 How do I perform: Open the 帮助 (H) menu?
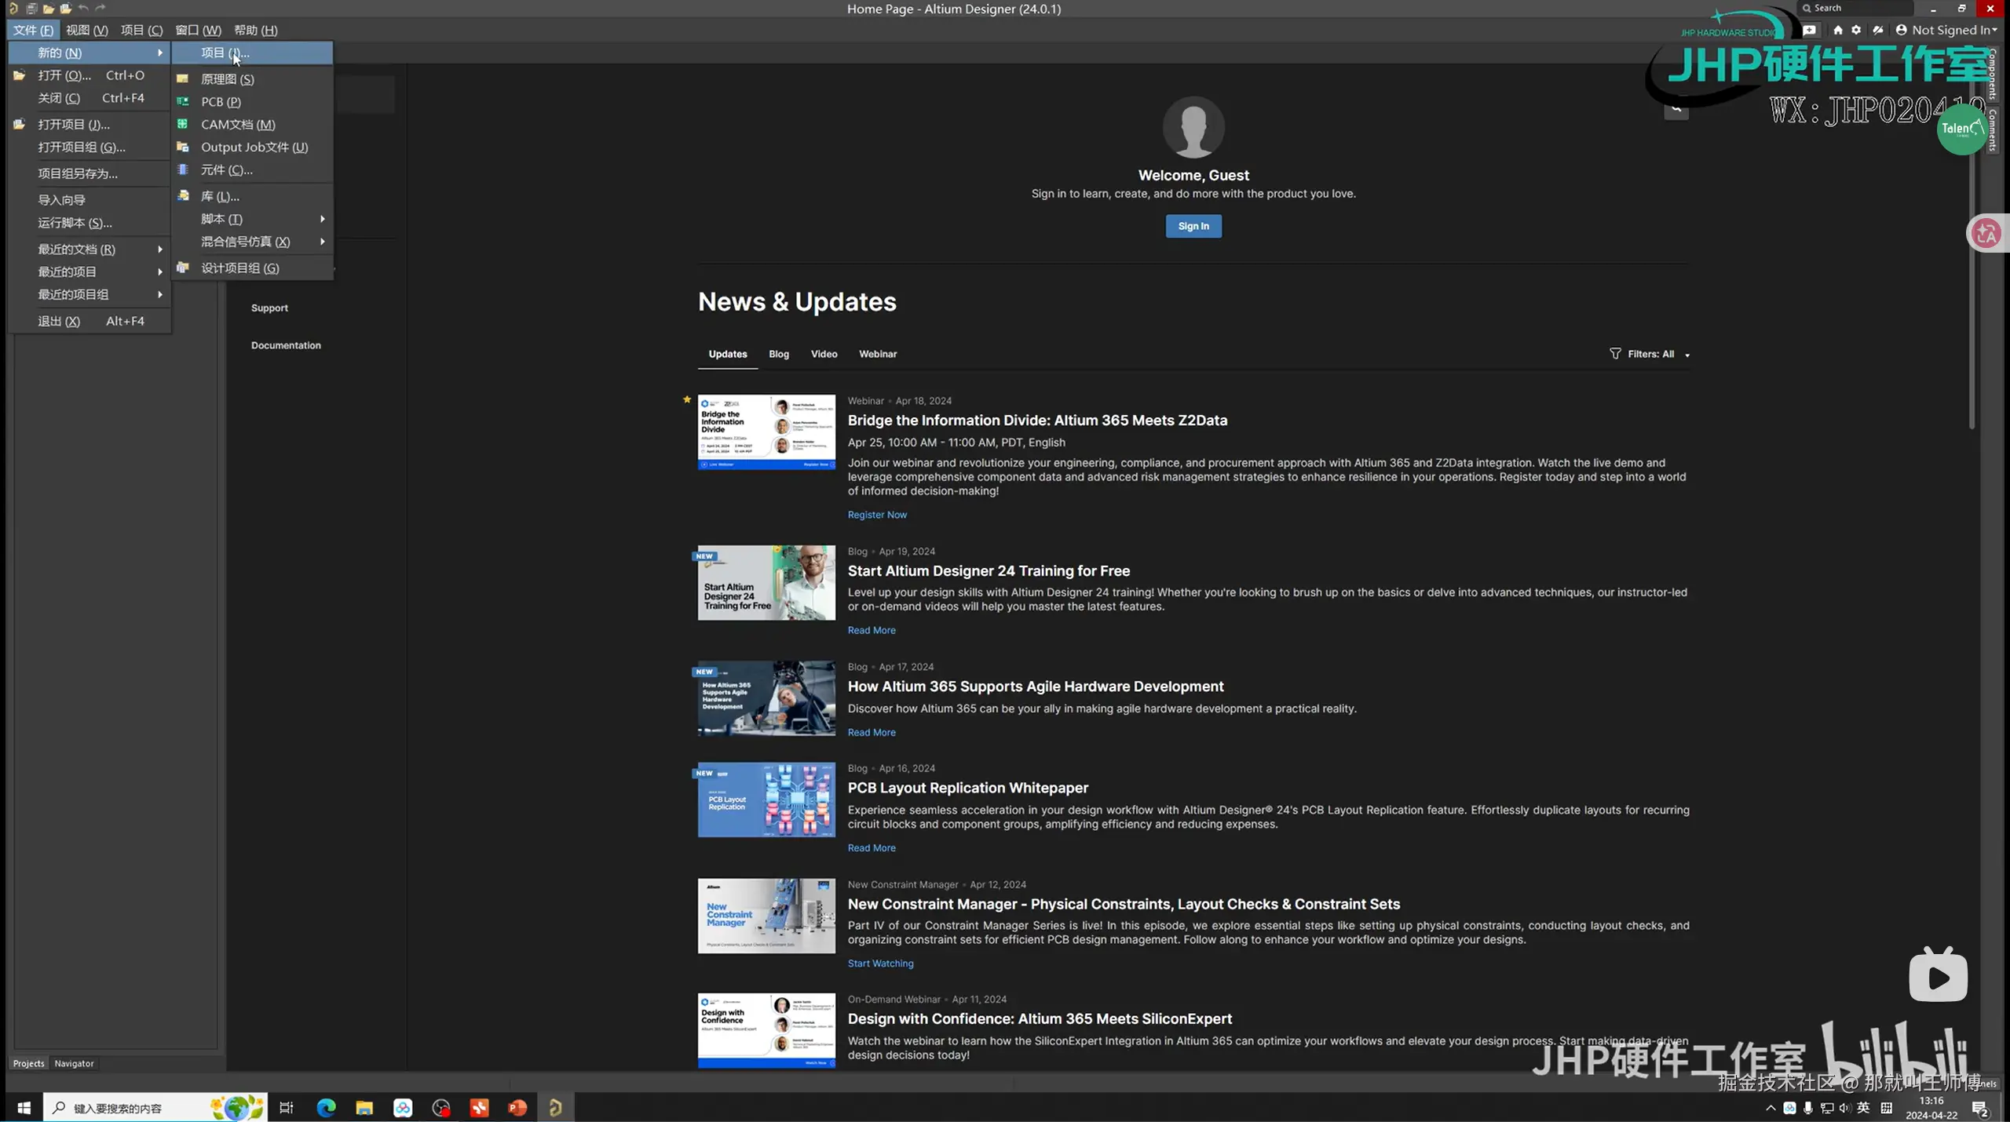coord(256,30)
